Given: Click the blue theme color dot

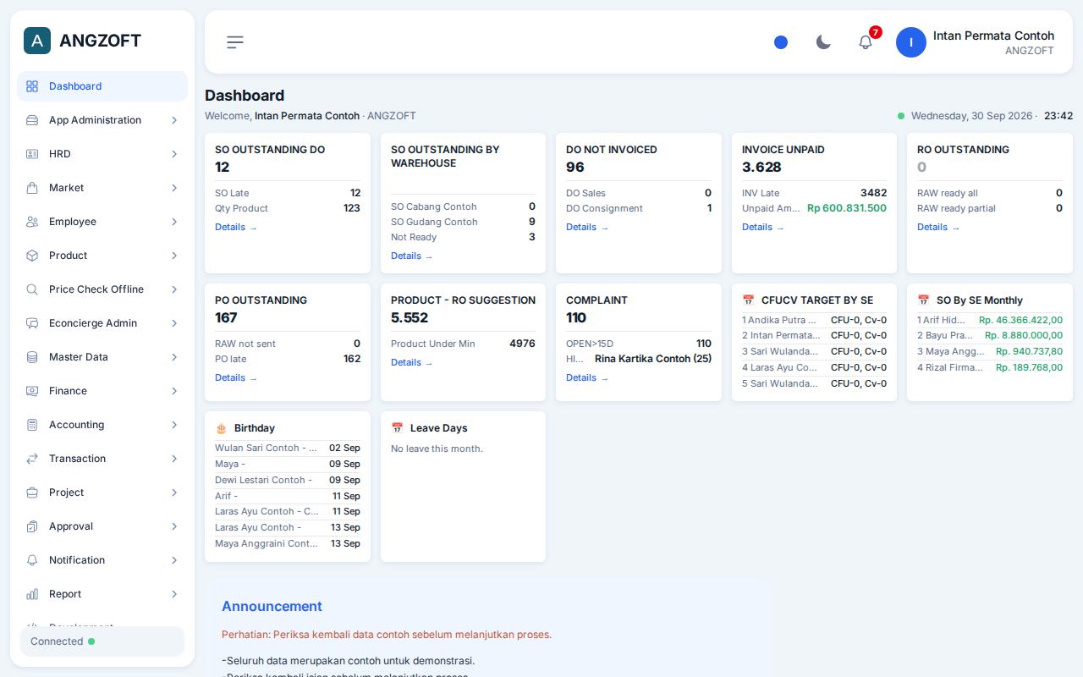Looking at the screenshot, I should 781,42.
